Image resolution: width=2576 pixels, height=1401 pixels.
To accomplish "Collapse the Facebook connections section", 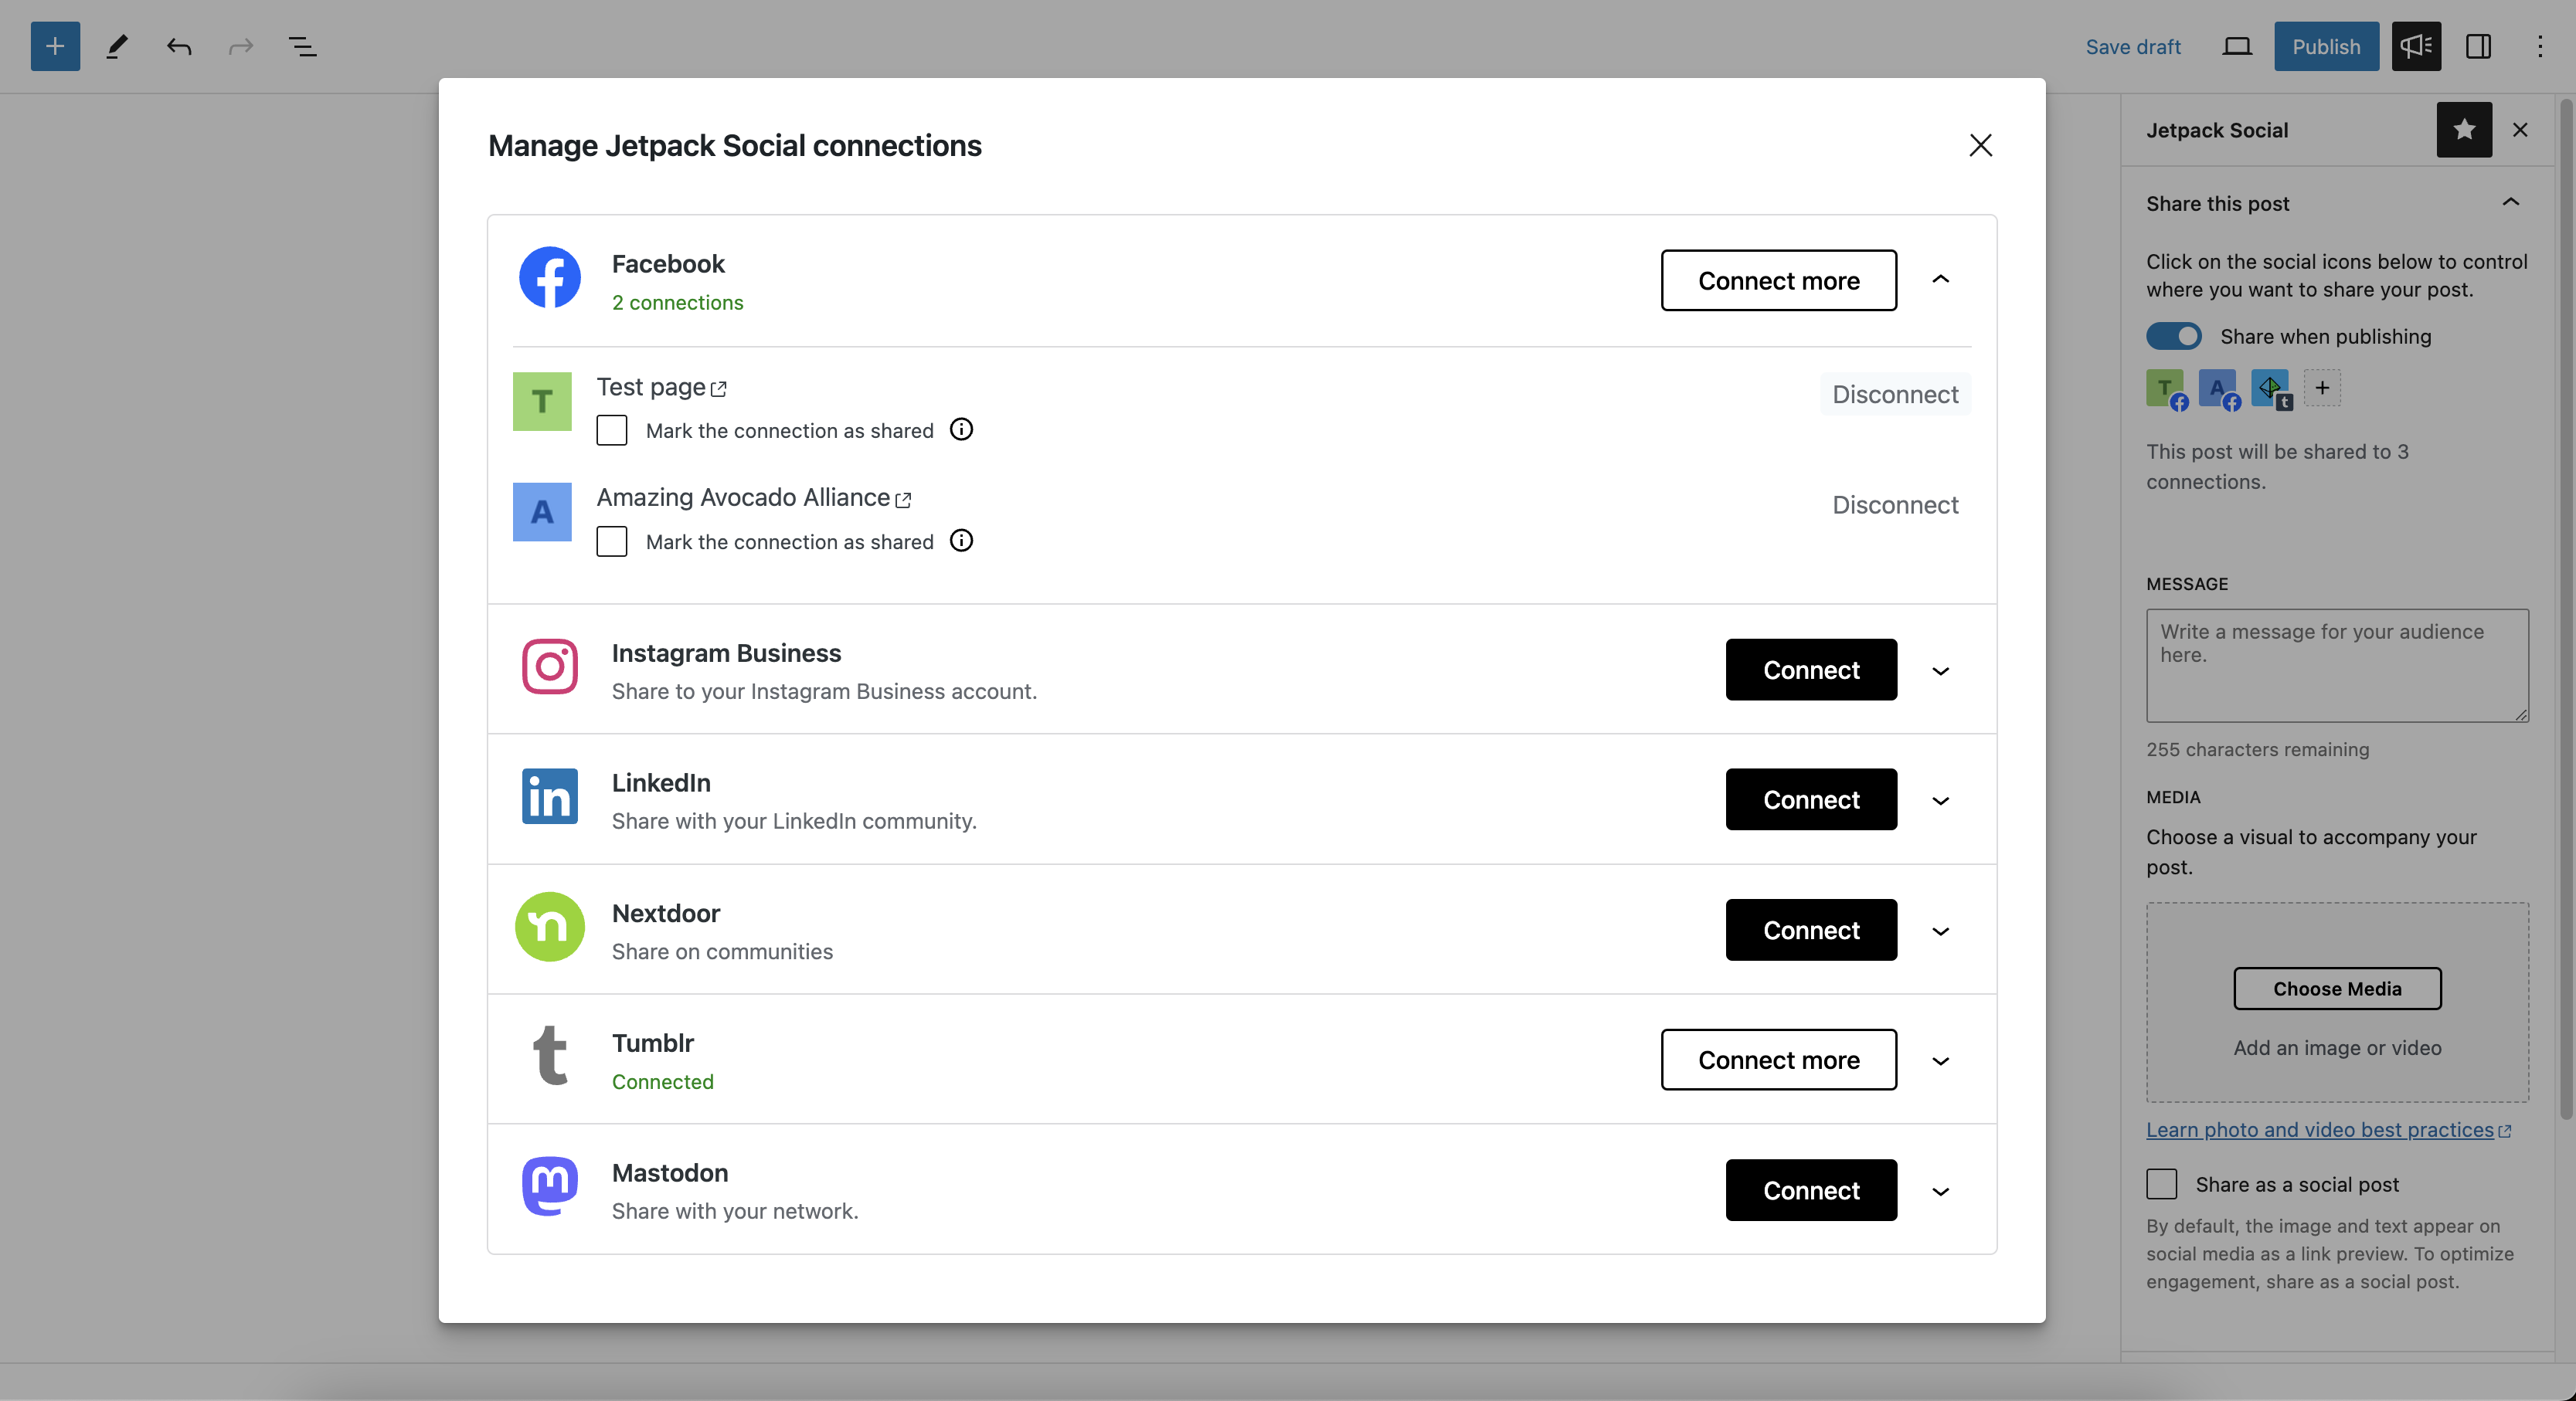I will point(1940,279).
